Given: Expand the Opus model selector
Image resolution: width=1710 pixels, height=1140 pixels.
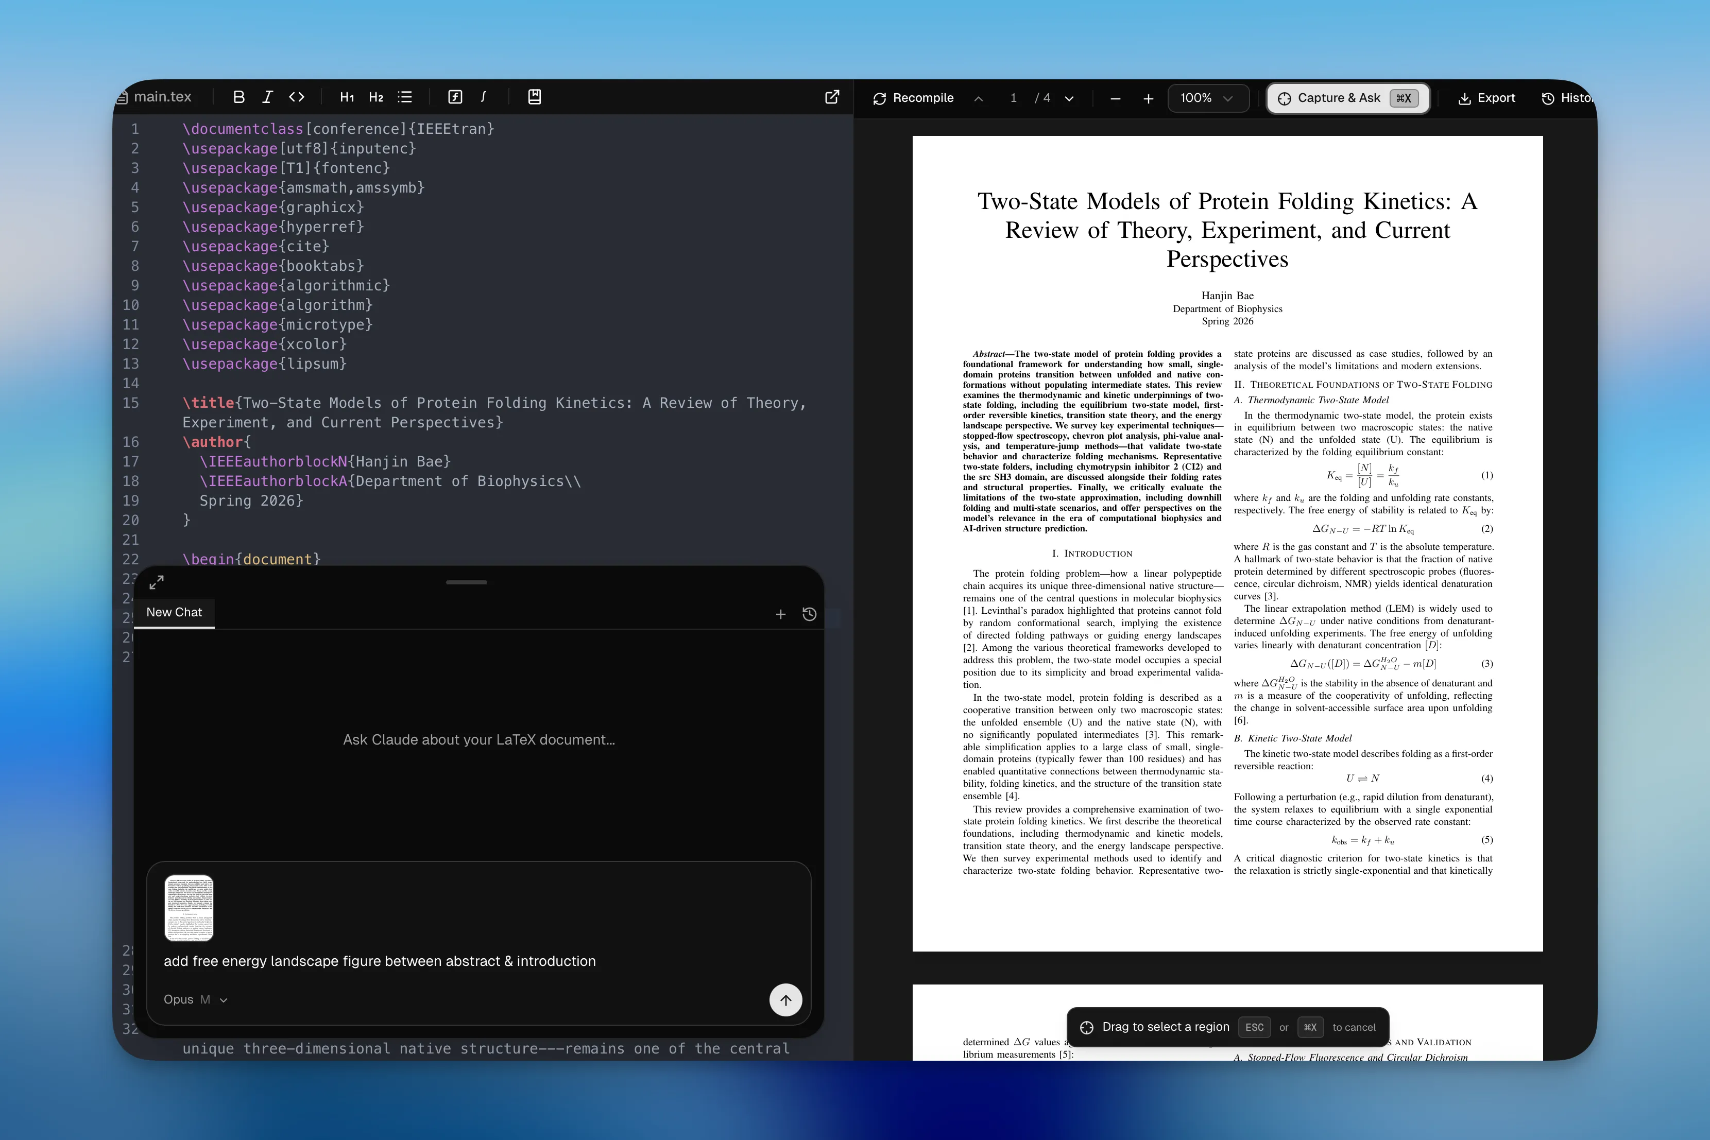Looking at the screenshot, I should tap(195, 999).
